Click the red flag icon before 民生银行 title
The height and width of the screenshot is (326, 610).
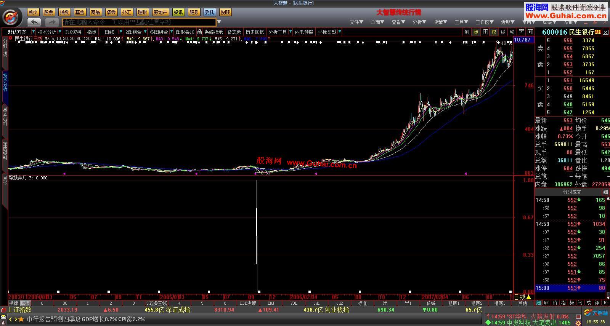pos(11,38)
